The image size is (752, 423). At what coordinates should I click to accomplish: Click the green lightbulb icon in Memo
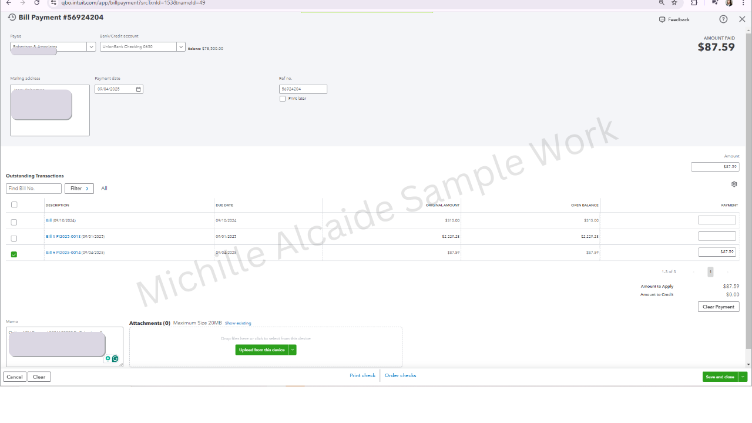coord(108,358)
